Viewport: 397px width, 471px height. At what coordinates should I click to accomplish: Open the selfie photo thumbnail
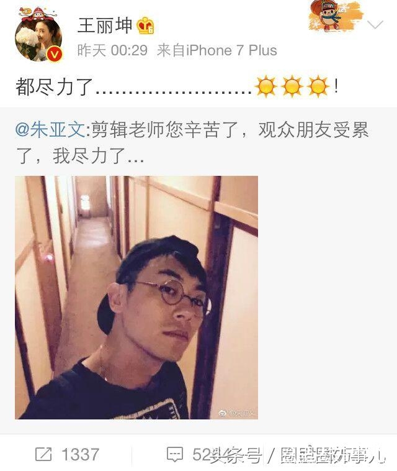[136, 298]
